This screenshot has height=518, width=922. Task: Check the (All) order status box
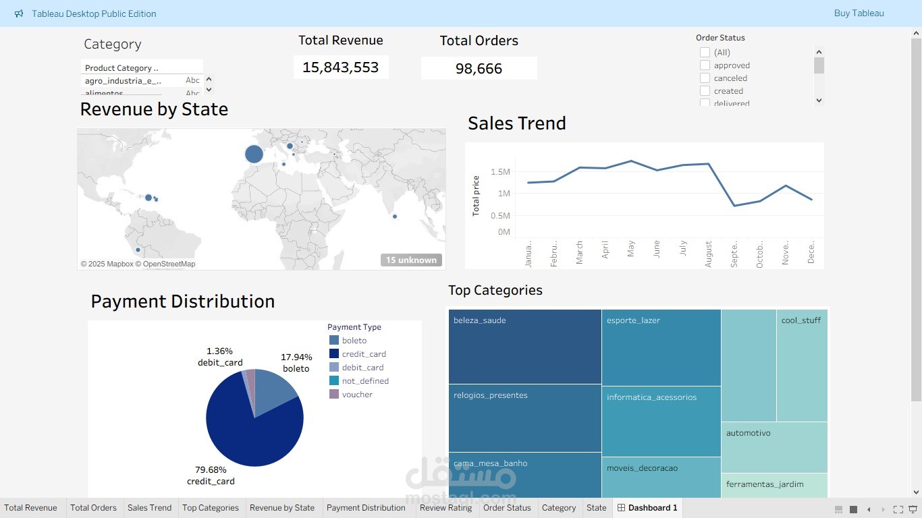click(x=705, y=52)
